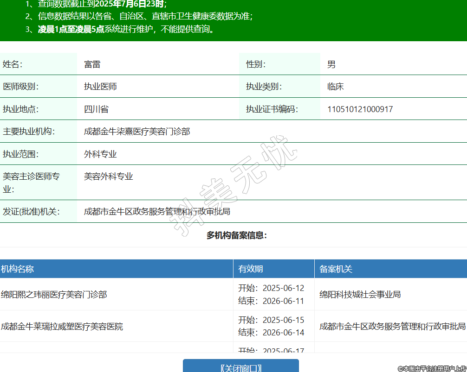Click the 备案机关 column header
The image size is (467, 372).
(x=336, y=269)
